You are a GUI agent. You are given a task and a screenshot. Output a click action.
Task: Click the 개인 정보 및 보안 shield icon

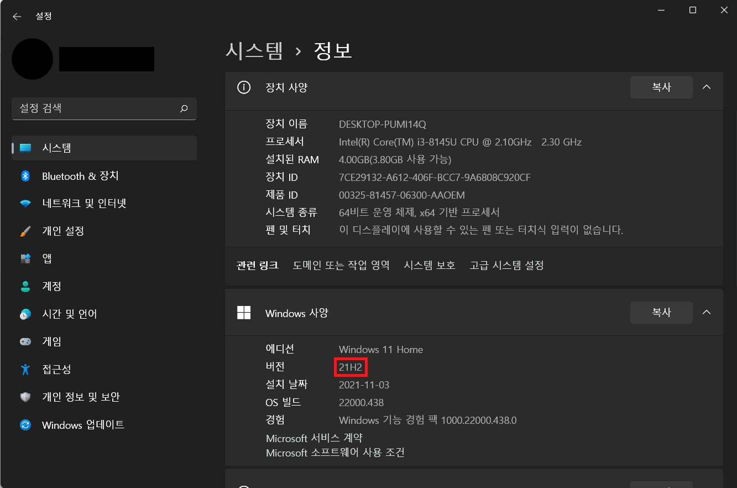pos(25,397)
